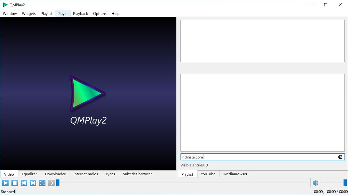Click the upper information panel box
This screenshot has height=195, width=348.
click(263, 41)
